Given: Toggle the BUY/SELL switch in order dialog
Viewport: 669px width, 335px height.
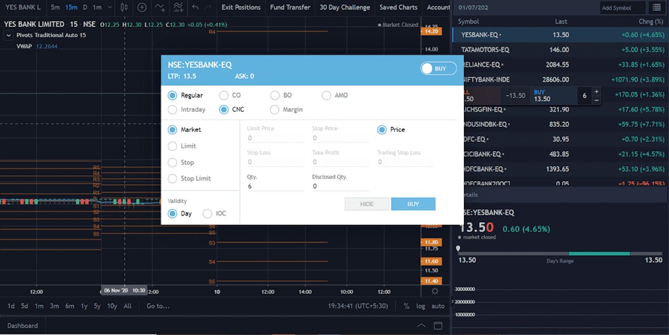Looking at the screenshot, I should pos(439,69).
